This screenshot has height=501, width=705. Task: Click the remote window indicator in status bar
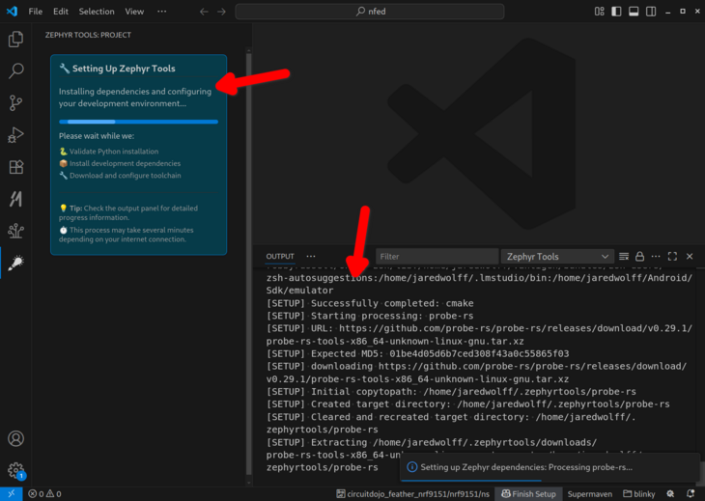12,494
